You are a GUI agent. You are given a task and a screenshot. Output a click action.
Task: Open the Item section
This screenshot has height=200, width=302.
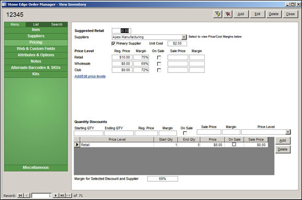[x=36, y=30]
